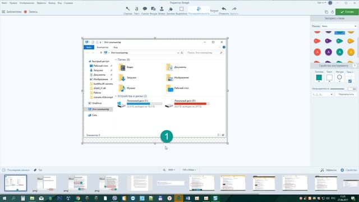Toggle the shadow (Тень) checkbox
This screenshot has width=359, height=202.
point(350,81)
